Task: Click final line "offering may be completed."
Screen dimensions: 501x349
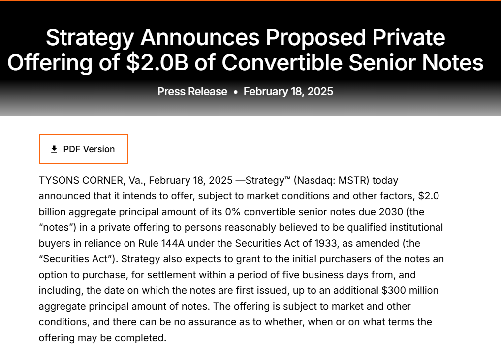Action: tap(103, 338)
